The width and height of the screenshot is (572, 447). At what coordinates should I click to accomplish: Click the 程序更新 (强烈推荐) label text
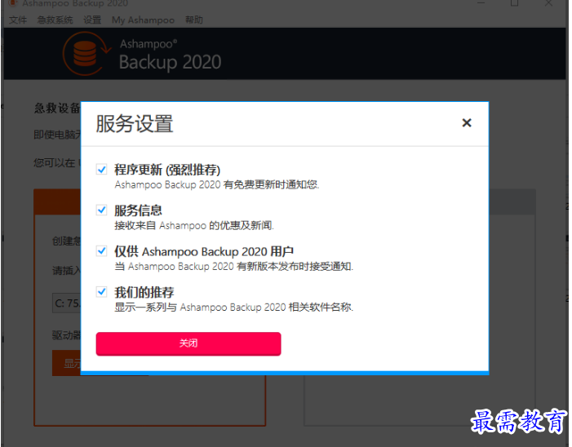(167, 170)
